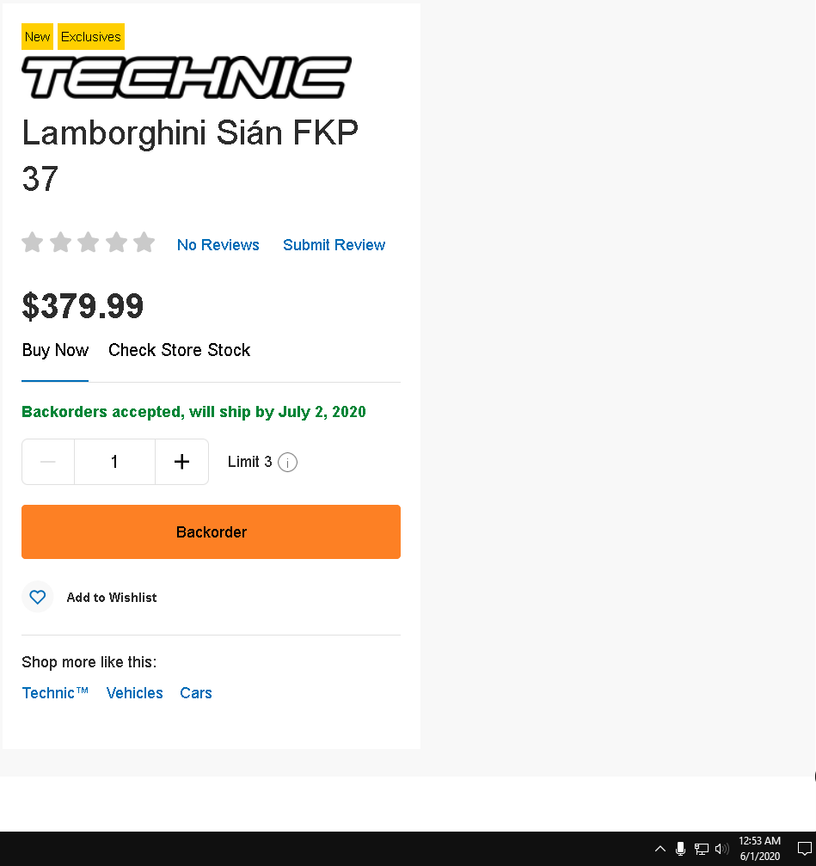The height and width of the screenshot is (866, 816).
Task: Switch to the Check Store Stock tab
Action: 179,350
